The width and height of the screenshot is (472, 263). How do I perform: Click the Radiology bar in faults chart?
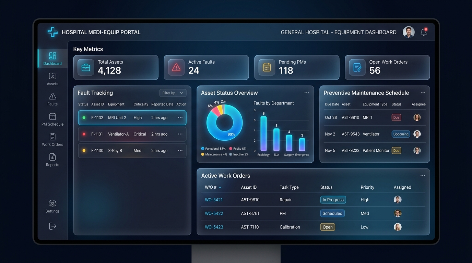point(263,134)
